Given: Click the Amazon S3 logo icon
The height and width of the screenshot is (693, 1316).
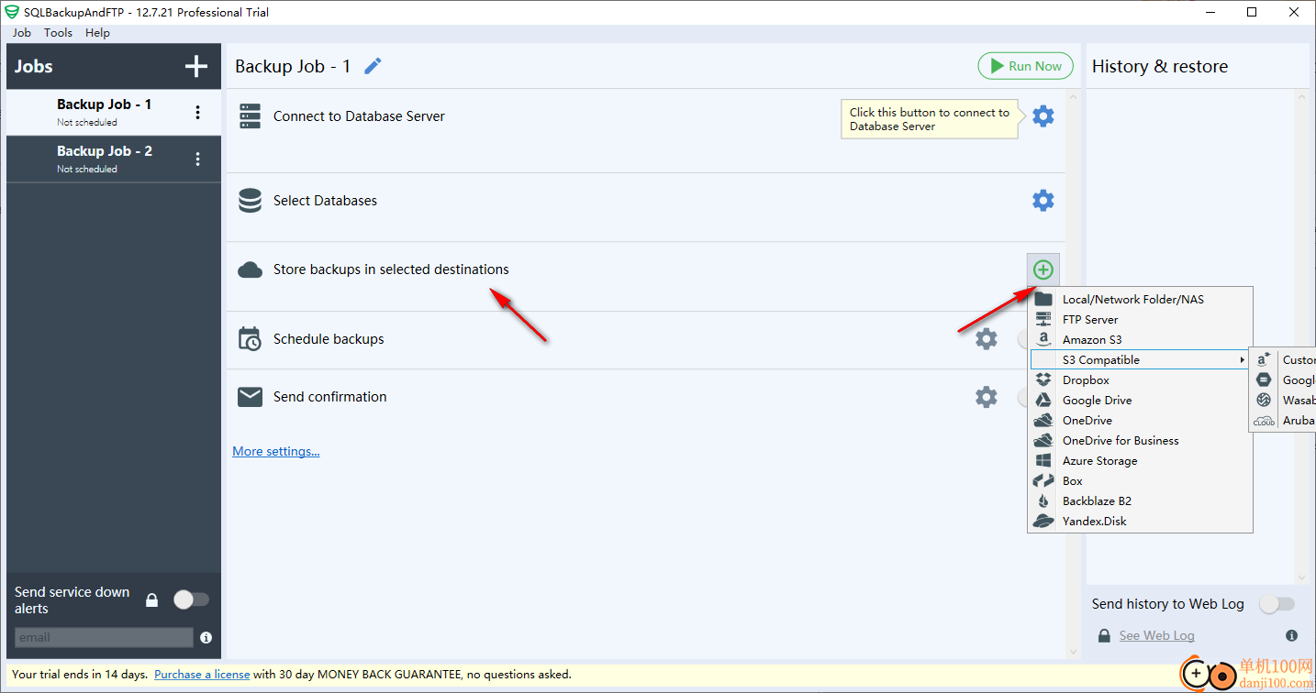Looking at the screenshot, I should (1043, 340).
